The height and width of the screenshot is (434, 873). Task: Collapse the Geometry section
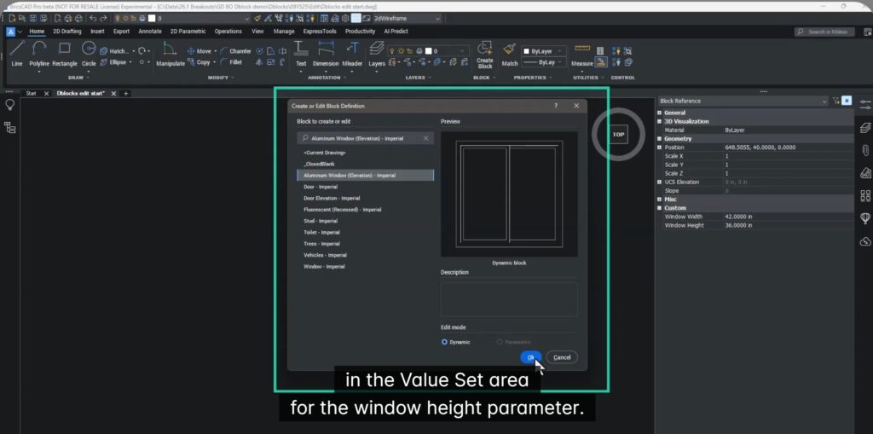click(x=660, y=139)
